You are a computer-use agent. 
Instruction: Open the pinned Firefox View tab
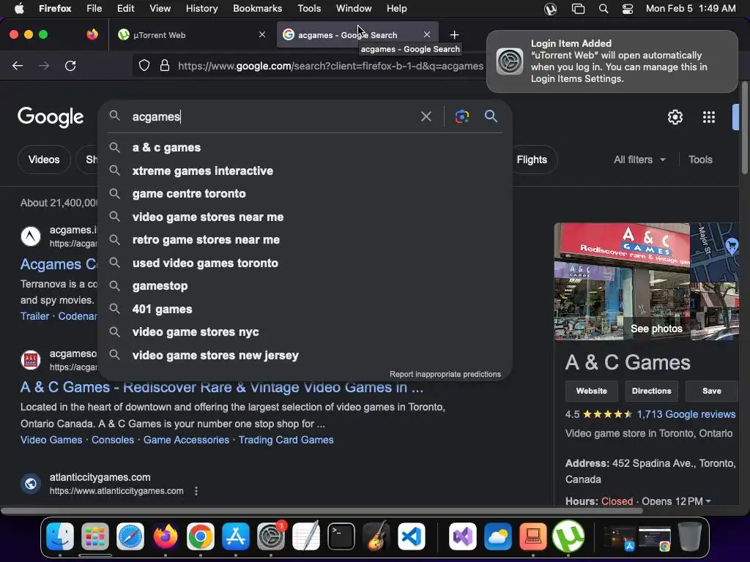[92, 34]
